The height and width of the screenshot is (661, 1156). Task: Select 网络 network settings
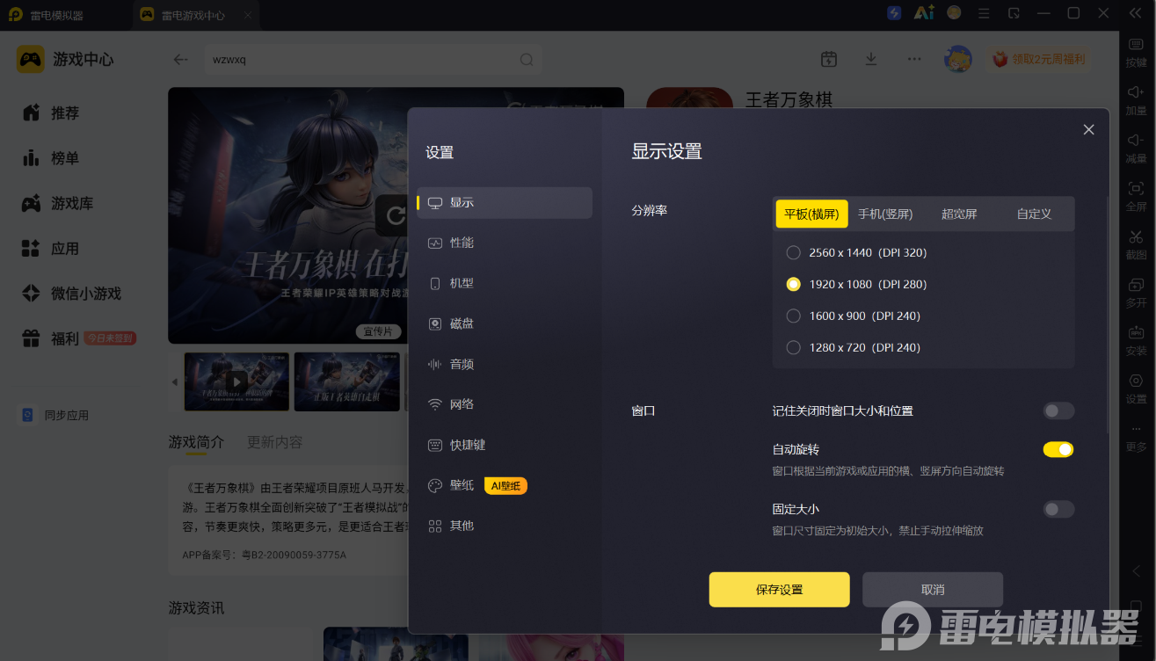click(x=505, y=404)
